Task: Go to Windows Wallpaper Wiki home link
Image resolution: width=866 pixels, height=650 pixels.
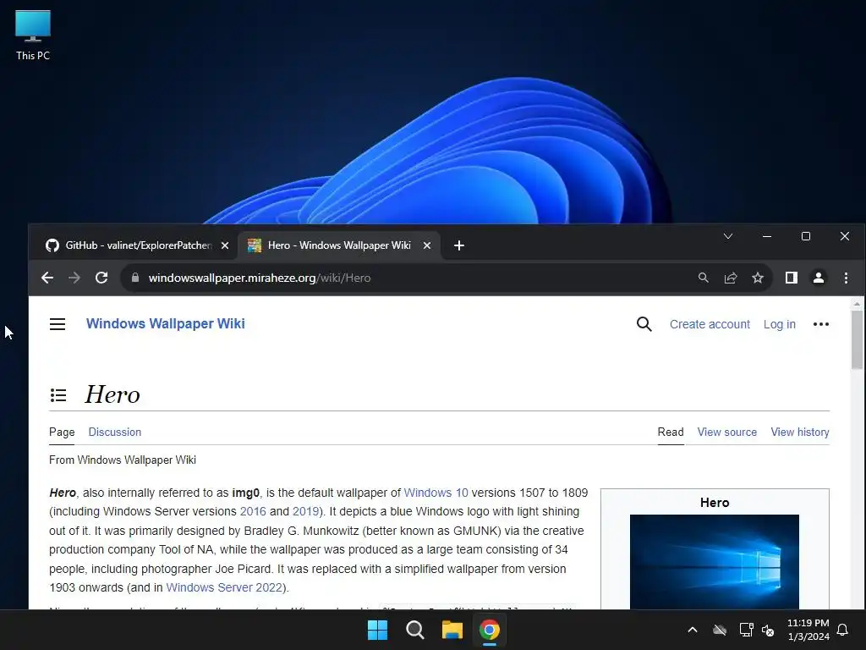Action: [x=165, y=324]
